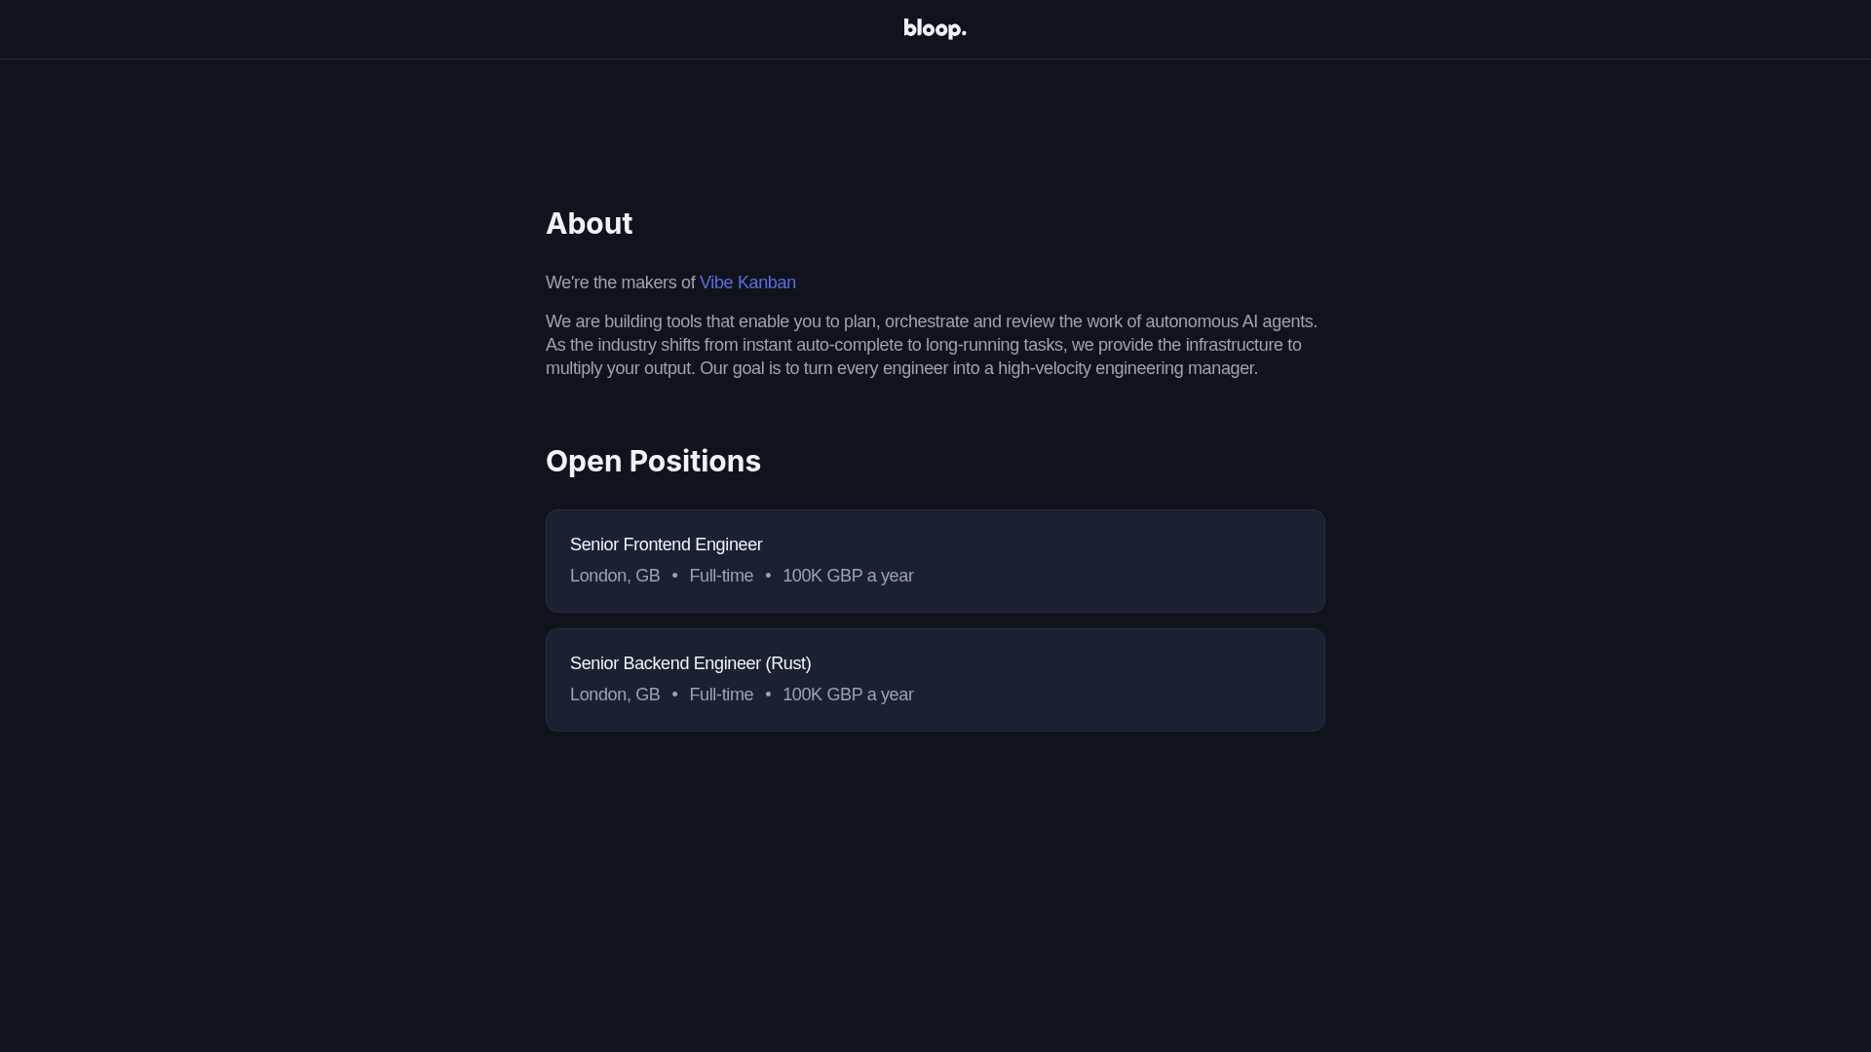Click the About section description paragraph
Viewport: 1871px width, 1052px height.
tap(931, 345)
